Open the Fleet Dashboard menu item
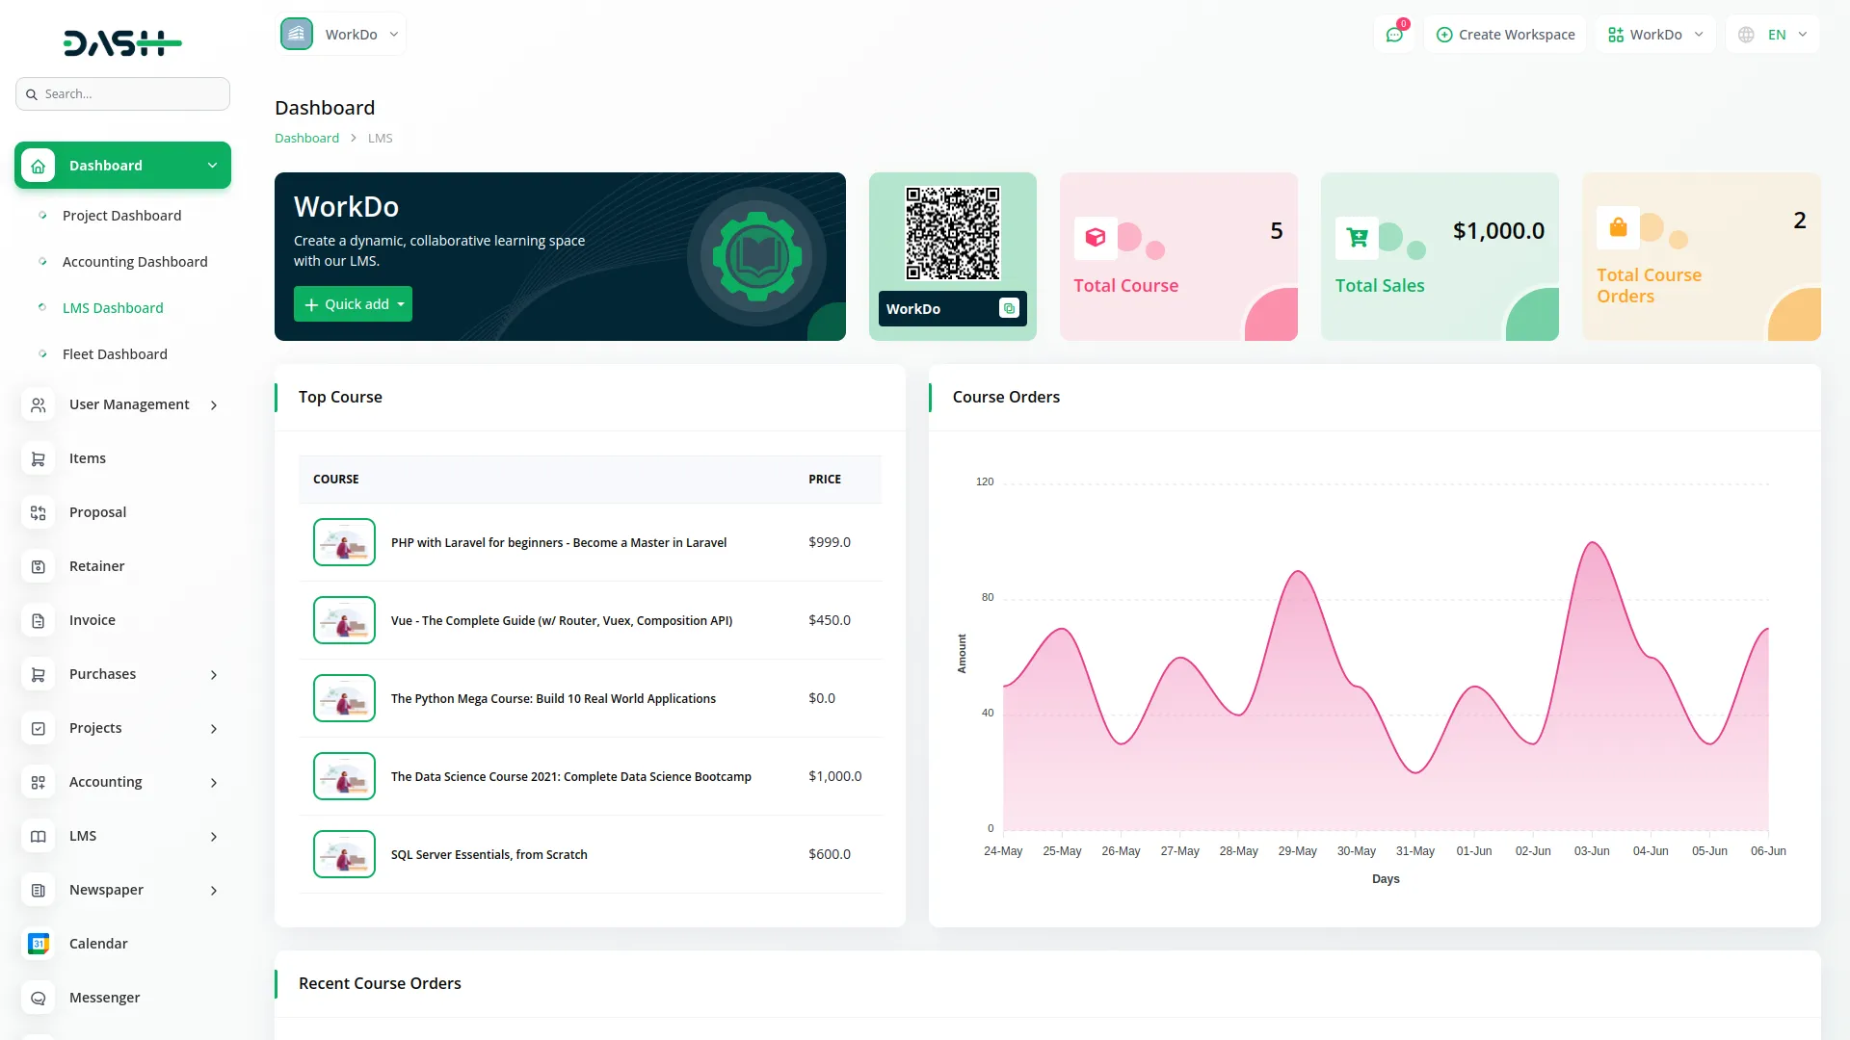 [115, 354]
